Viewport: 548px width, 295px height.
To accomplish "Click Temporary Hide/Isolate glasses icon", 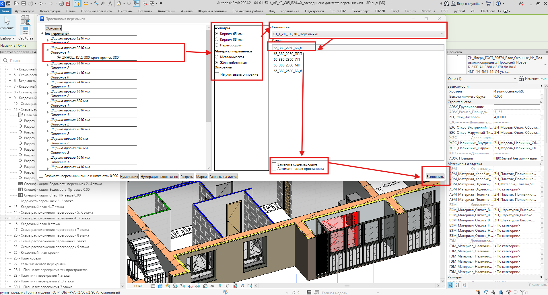I will [213, 286].
